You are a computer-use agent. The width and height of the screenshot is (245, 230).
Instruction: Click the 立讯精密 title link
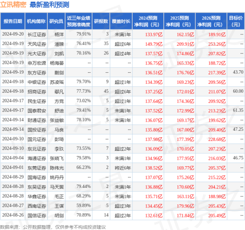click(x=13, y=5)
